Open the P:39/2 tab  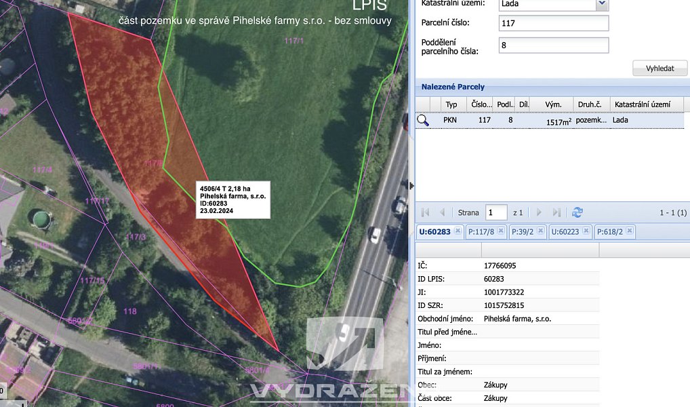coord(523,232)
